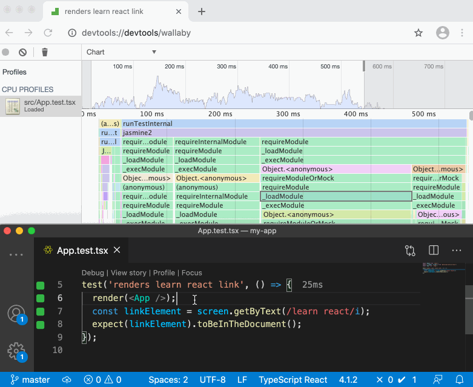Image resolution: width=473 pixels, height=387 pixels.
Task: Open notifications bell in status bar
Action: (x=459, y=380)
